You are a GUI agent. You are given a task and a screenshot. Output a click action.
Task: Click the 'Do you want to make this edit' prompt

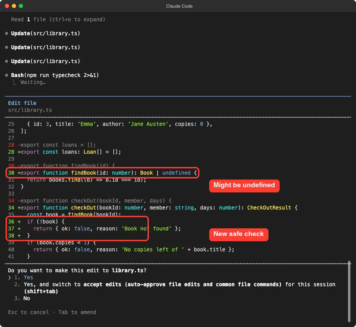(x=77, y=270)
